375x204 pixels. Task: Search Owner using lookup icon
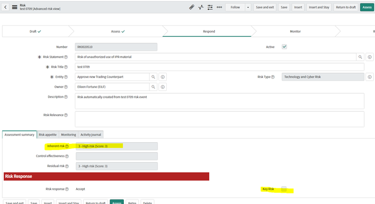tap(153, 87)
